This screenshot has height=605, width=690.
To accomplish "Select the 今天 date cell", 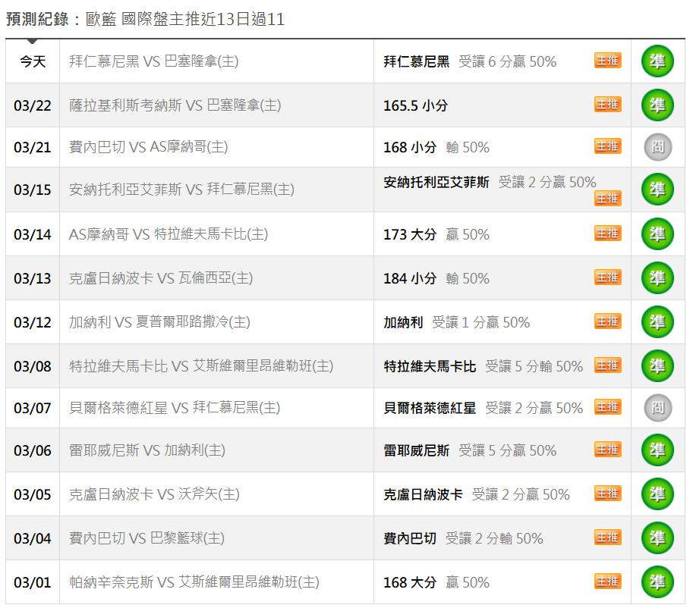I will tap(33, 61).
